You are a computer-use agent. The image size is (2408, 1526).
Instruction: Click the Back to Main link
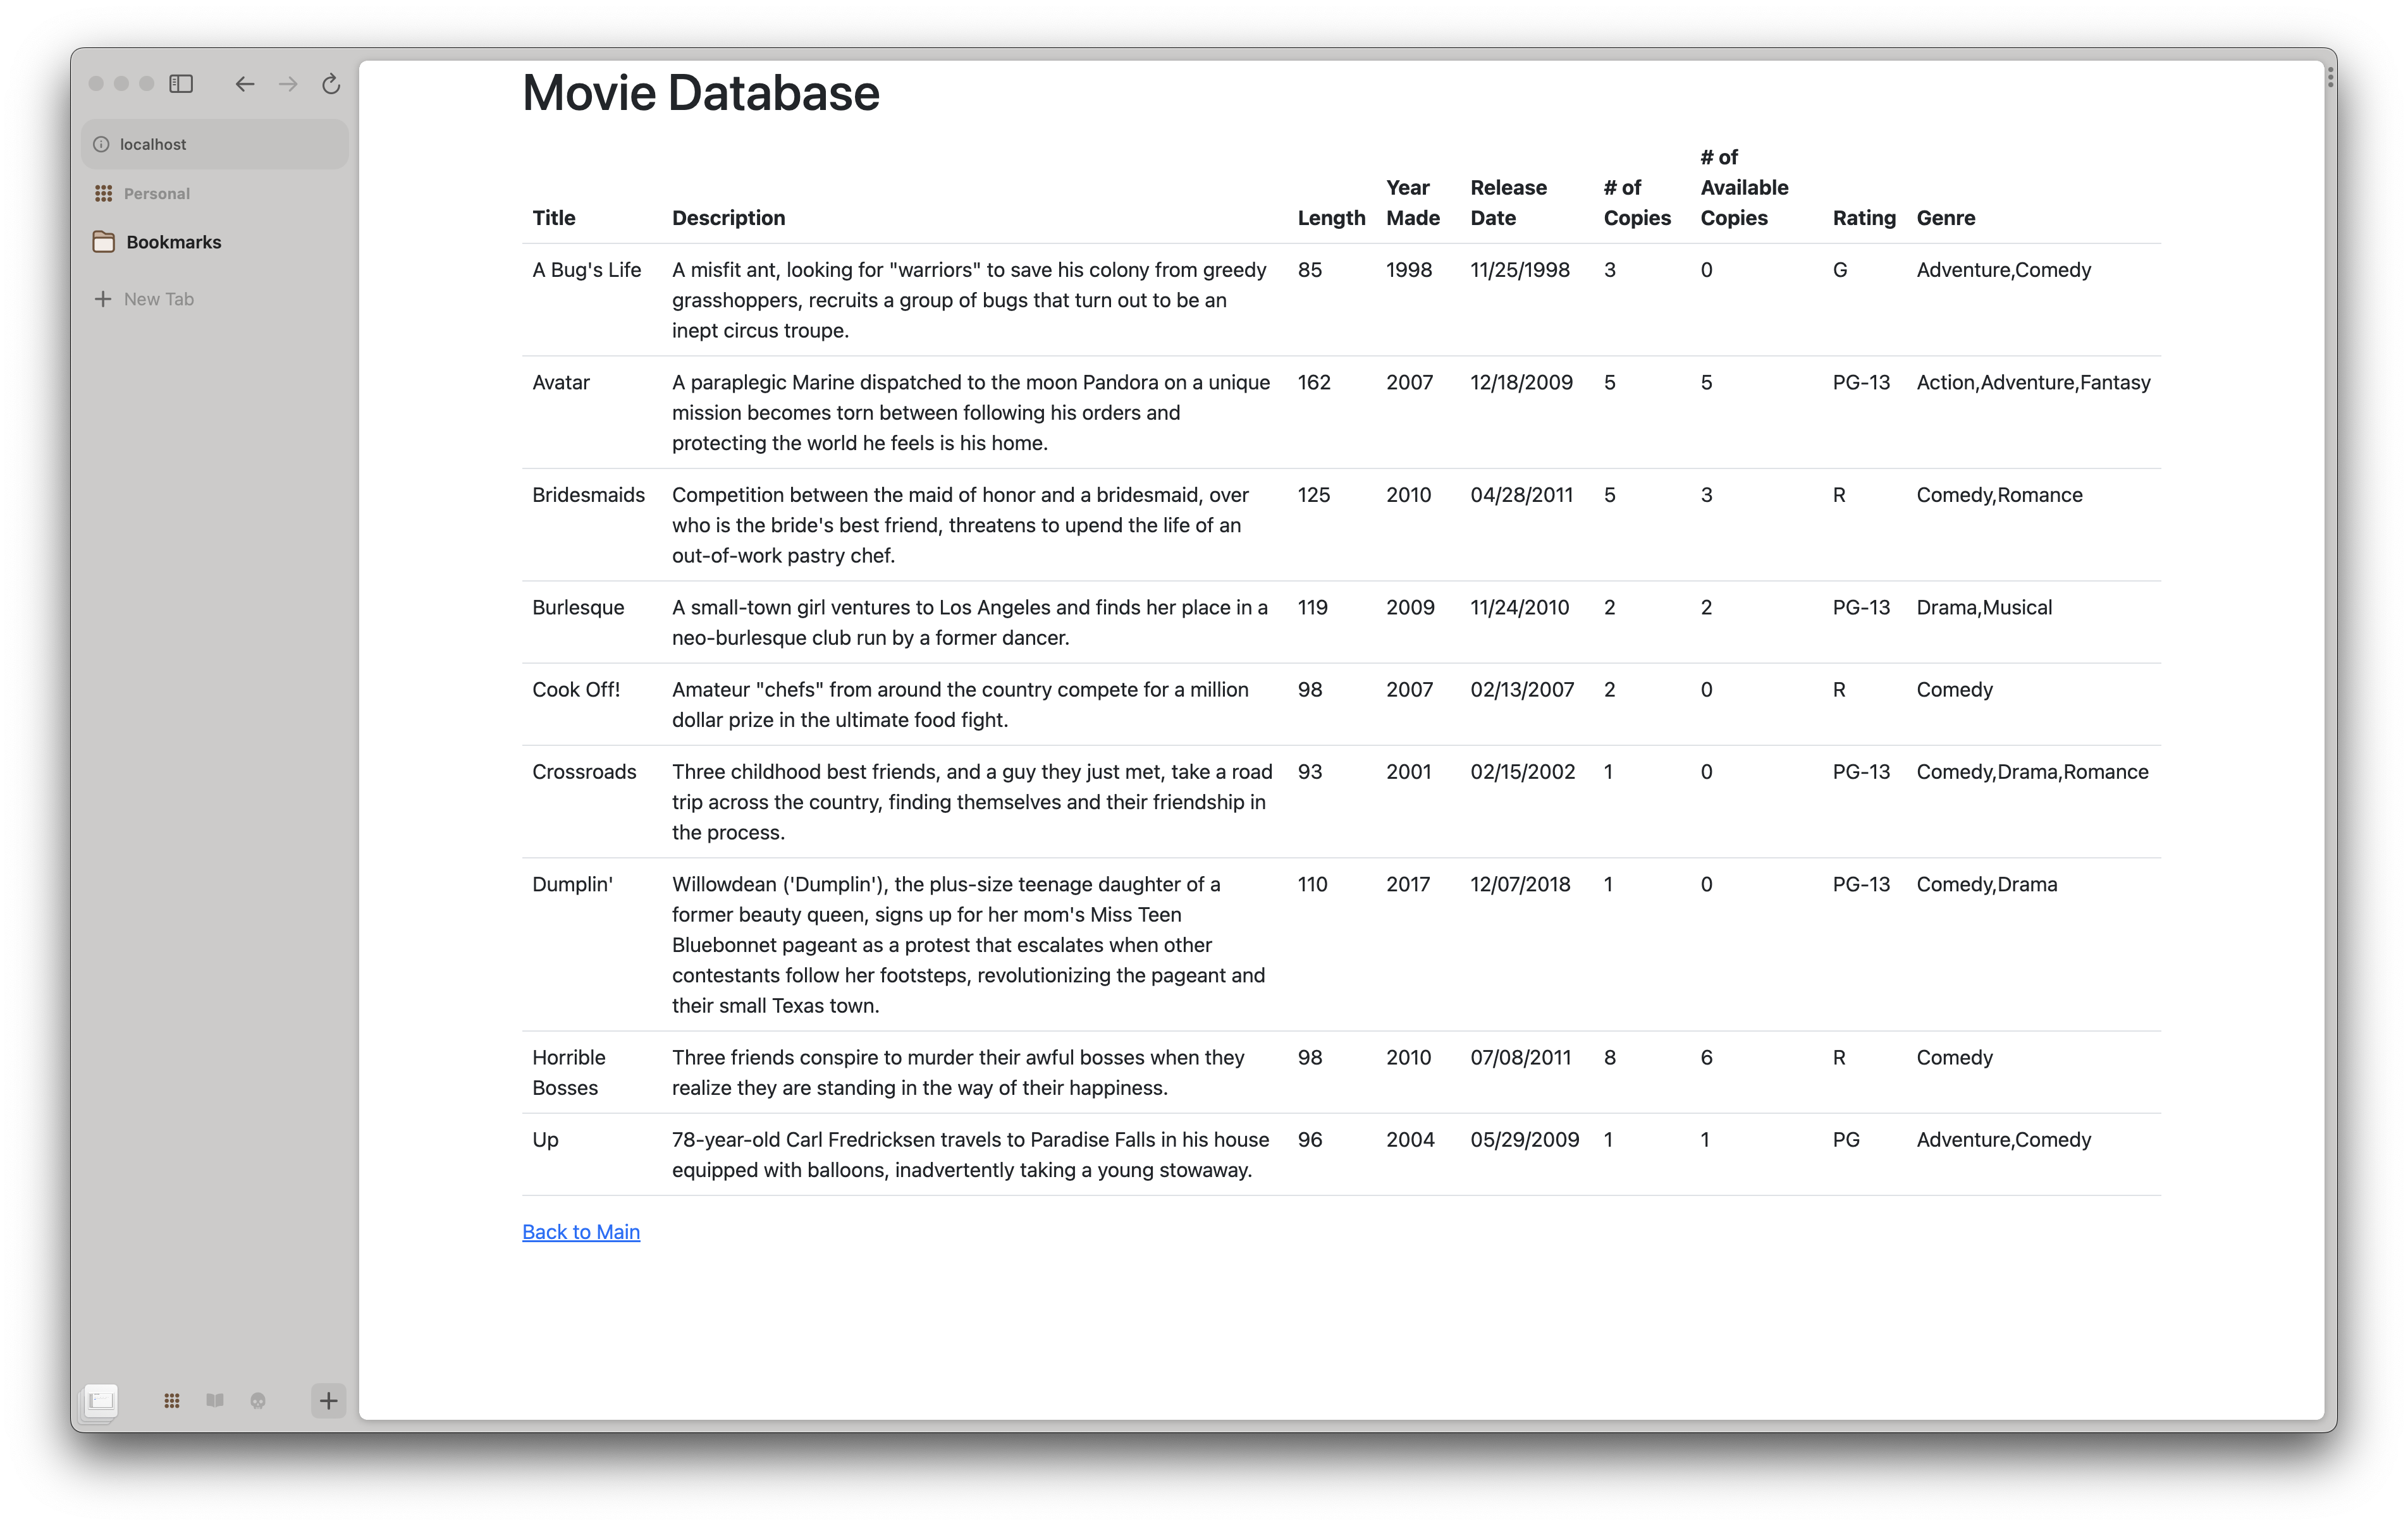580,1231
